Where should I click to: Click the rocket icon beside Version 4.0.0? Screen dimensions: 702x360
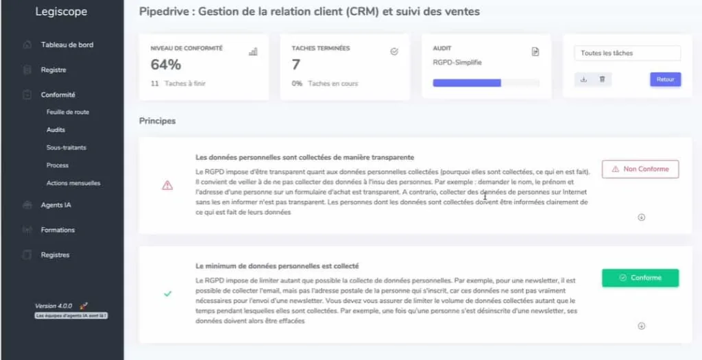tap(84, 305)
